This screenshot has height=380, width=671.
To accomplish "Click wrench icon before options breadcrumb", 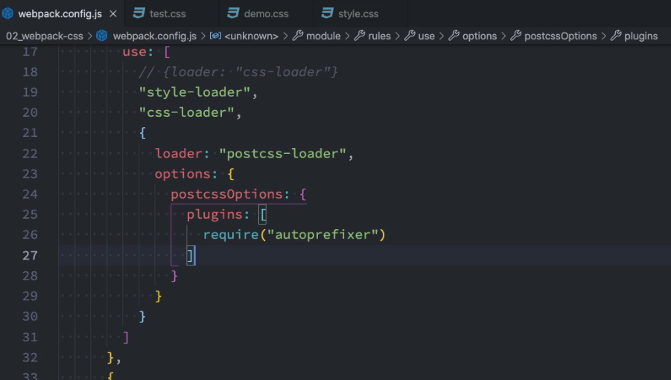I will (x=454, y=36).
